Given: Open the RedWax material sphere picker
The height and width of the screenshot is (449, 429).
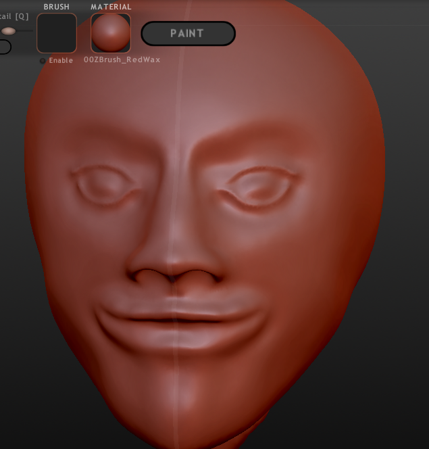Looking at the screenshot, I should (111, 33).
